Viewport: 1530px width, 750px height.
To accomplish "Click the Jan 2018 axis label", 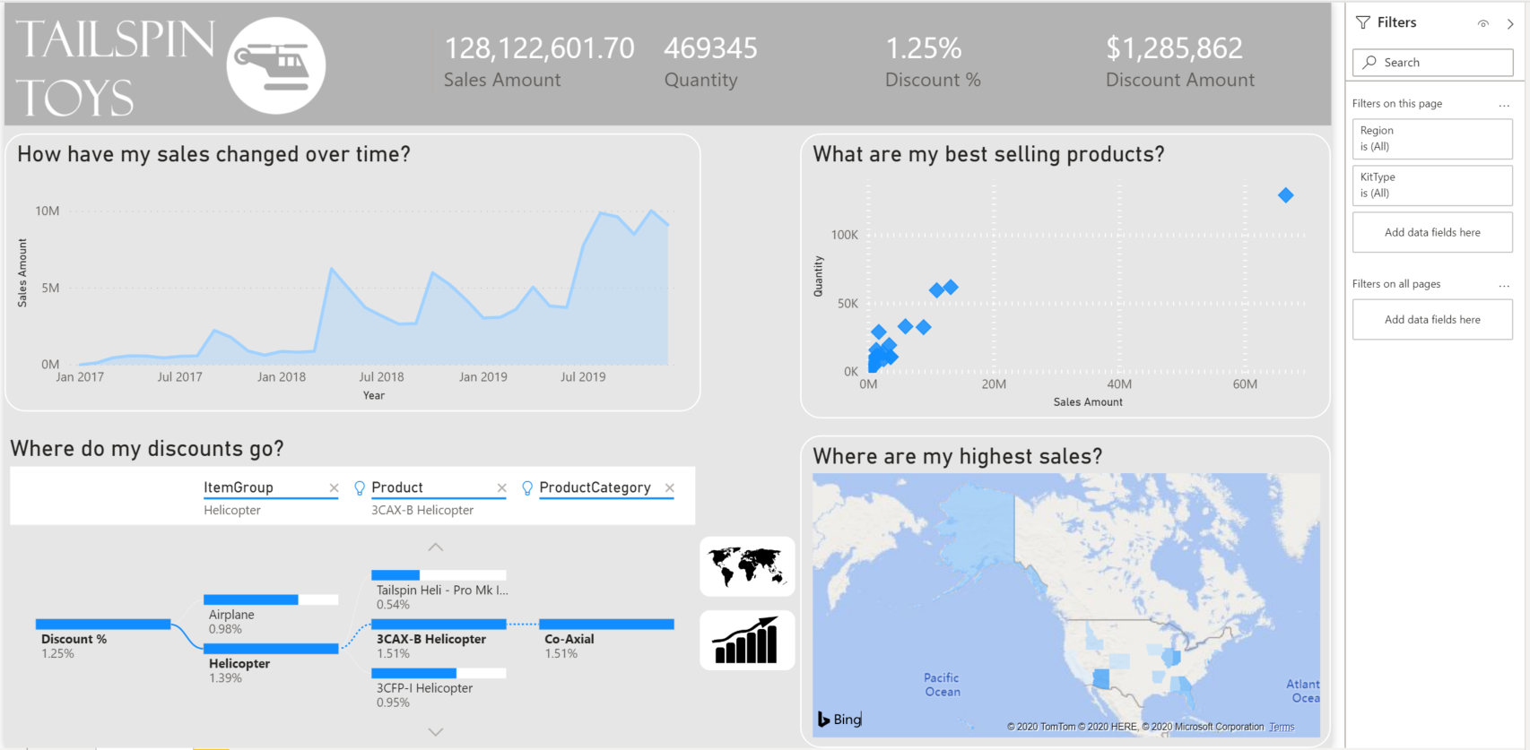I will pyautogui.click(x=282, y=377).
